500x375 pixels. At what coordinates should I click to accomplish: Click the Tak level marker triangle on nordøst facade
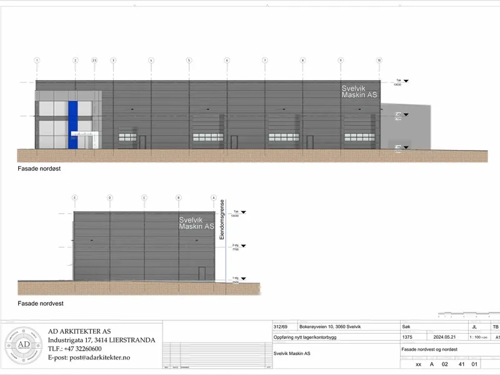click(406, 81)
